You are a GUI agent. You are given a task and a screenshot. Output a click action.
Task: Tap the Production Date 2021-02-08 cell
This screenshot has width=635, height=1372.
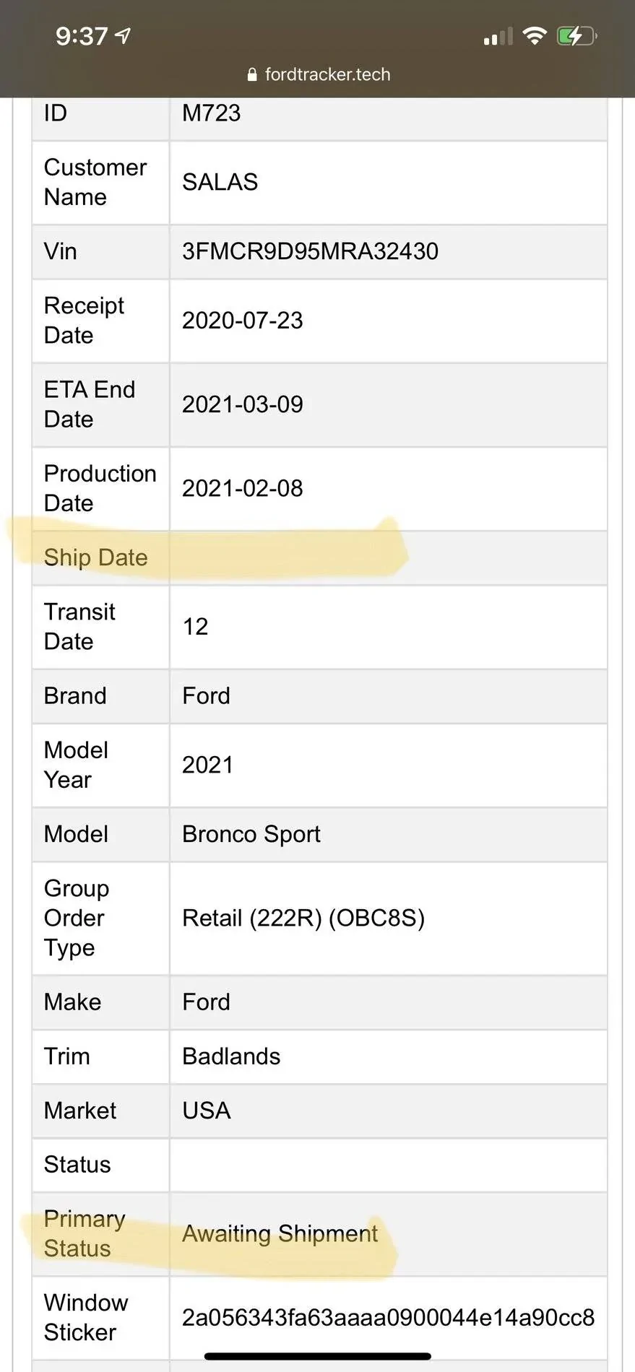(243, 488)
